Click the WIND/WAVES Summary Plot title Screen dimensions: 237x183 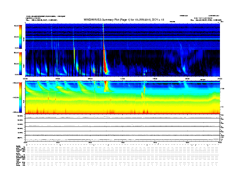click(124, 20)
